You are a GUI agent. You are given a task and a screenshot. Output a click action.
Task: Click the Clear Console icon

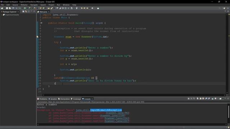[x=198, y=99]
